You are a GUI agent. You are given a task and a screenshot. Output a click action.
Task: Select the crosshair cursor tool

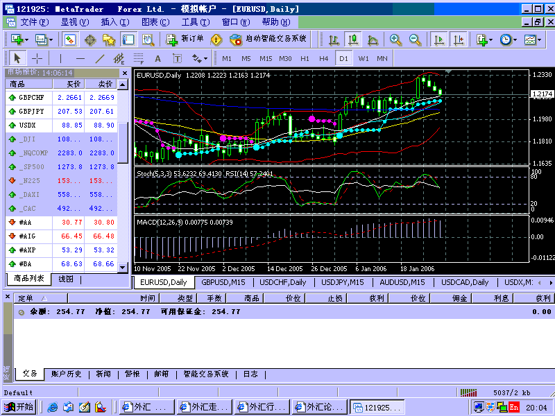37,58
